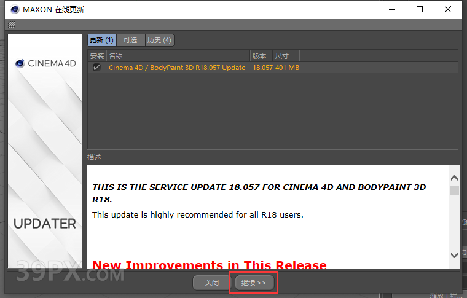Click the 安装 column header
This screenshot has height=298, width=467.
tap(97, 56)
